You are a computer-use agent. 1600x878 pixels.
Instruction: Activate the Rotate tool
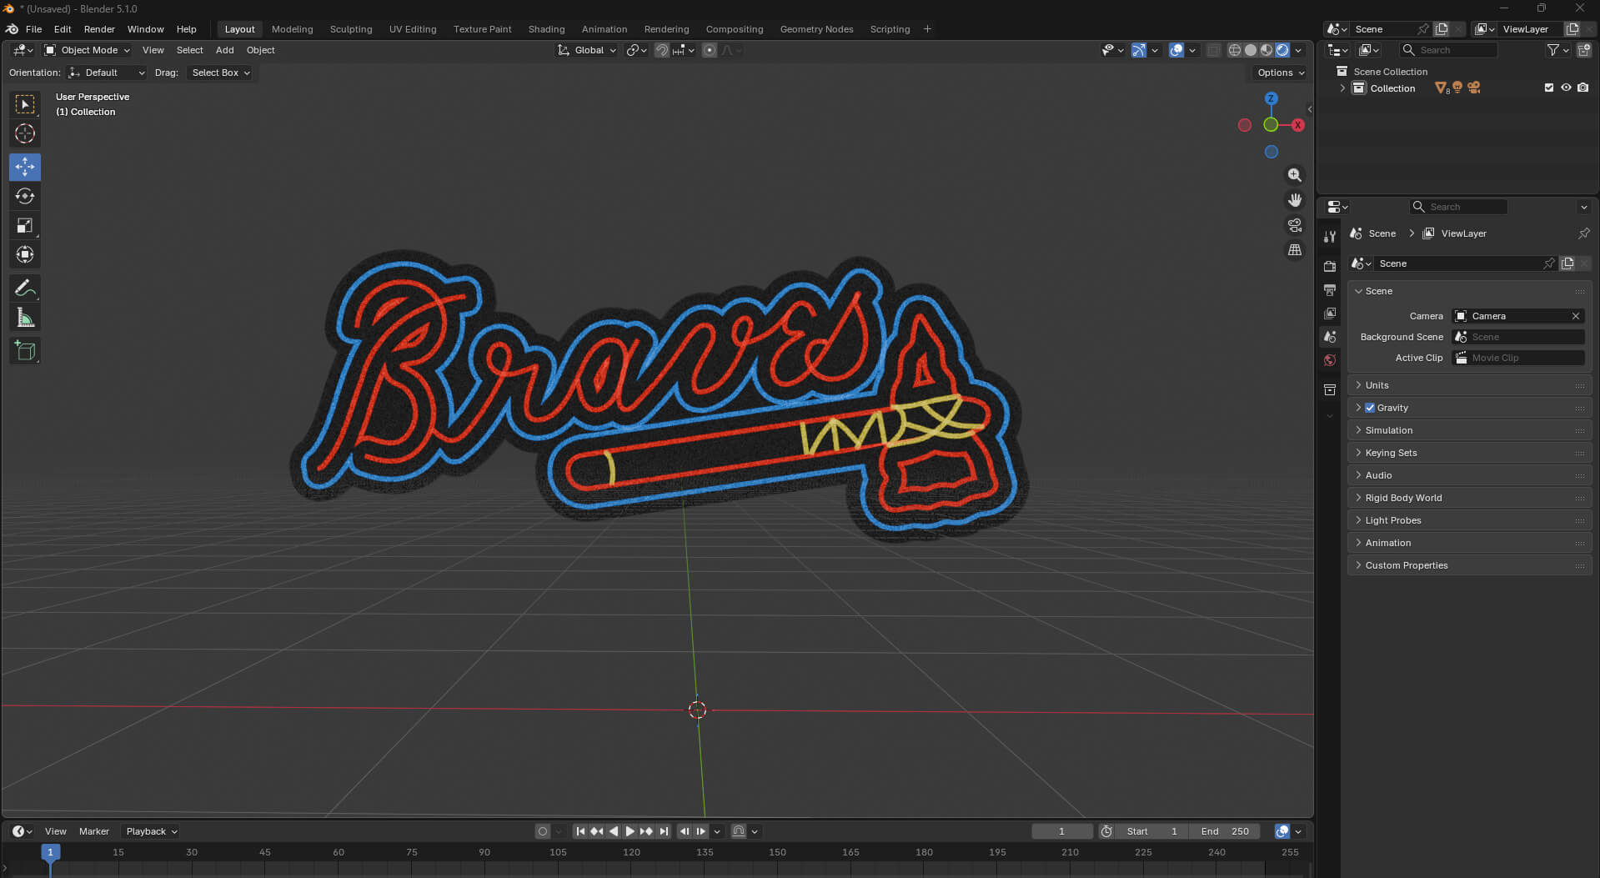click(x=25, y=196)
